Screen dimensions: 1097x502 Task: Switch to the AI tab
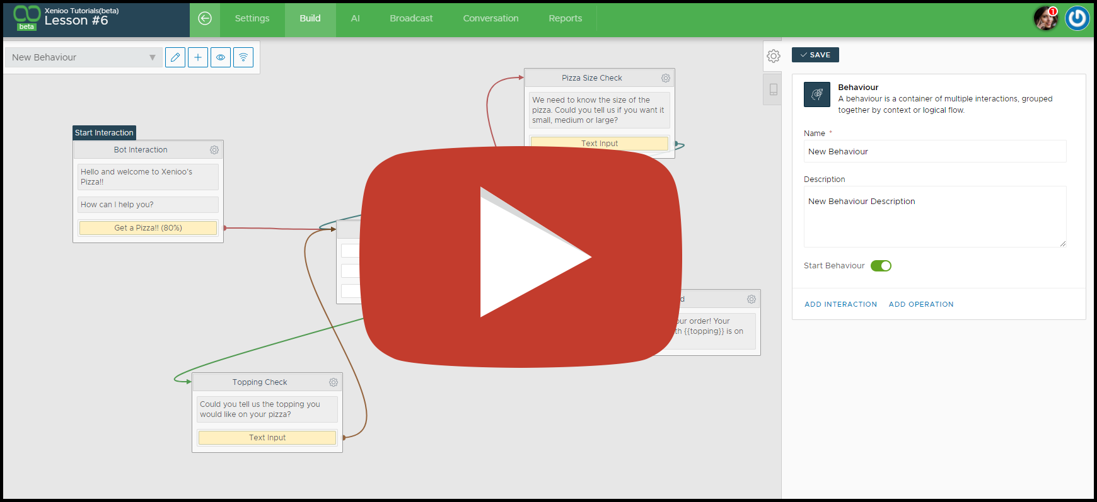point(356,18)
